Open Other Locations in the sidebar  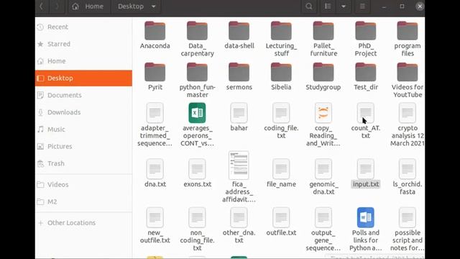(x=83, y=223)
